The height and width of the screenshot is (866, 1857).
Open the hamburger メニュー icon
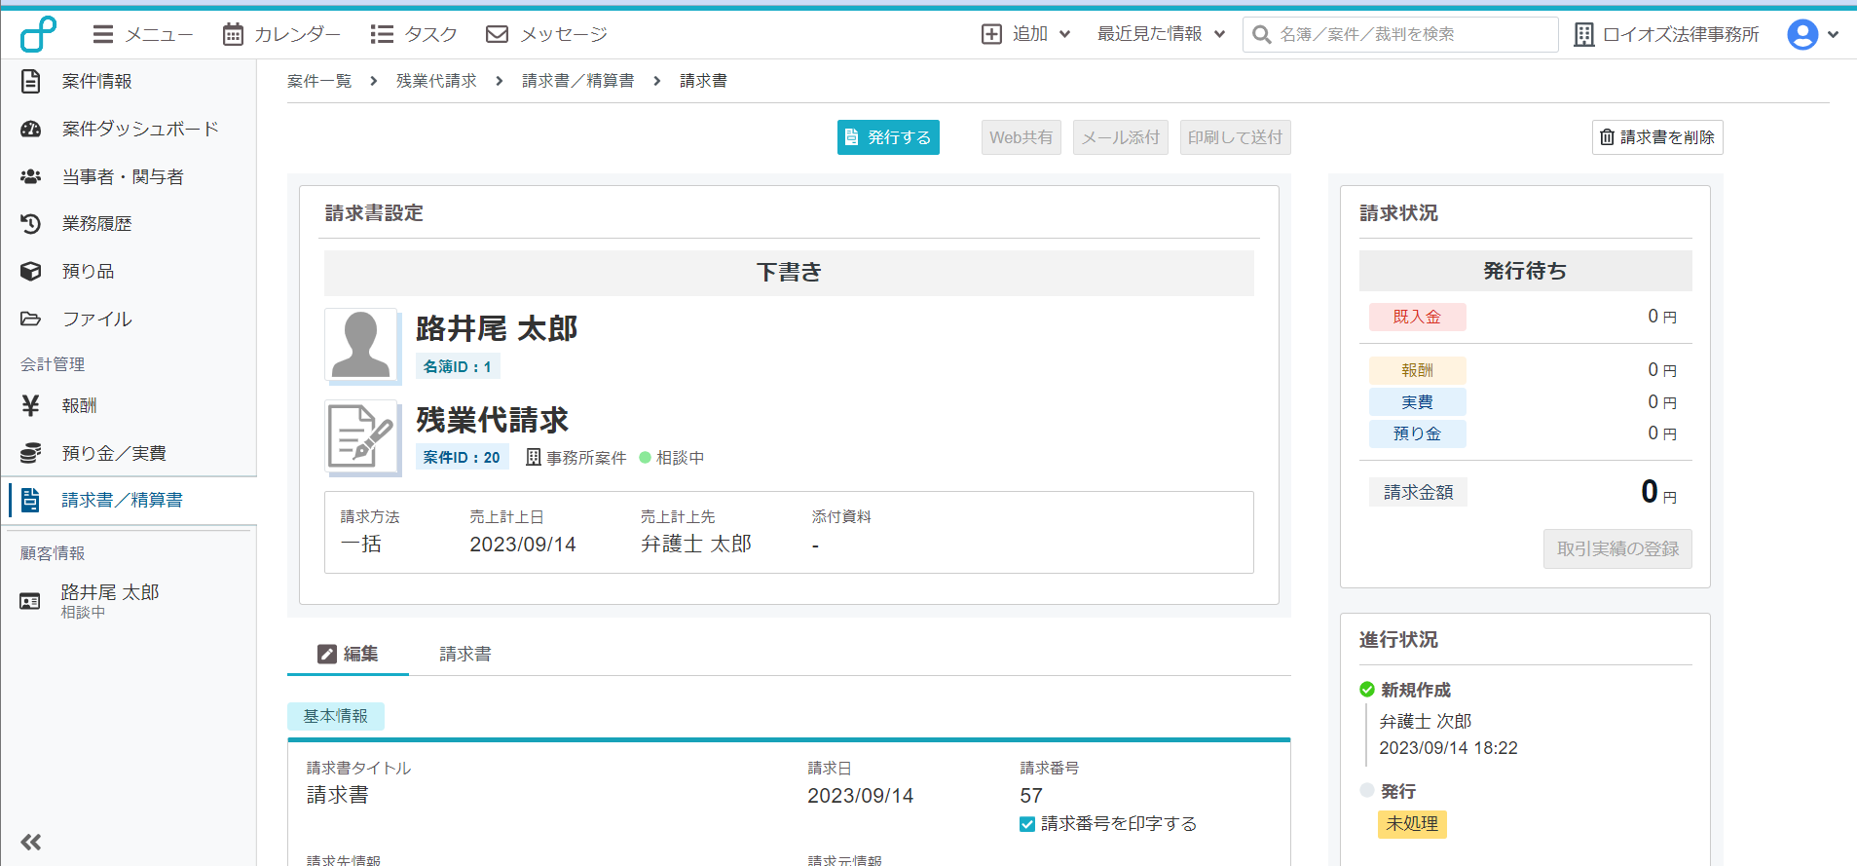click(x=103, y=35)
